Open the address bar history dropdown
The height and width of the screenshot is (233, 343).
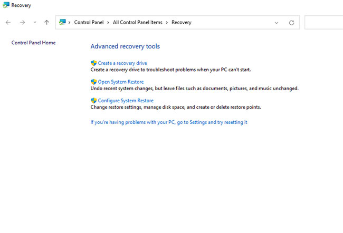point(277,23)
